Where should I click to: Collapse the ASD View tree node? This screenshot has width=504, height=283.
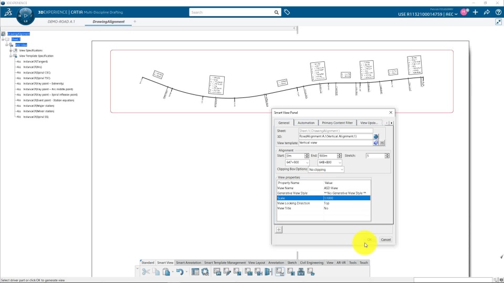[x=7, y=45]
